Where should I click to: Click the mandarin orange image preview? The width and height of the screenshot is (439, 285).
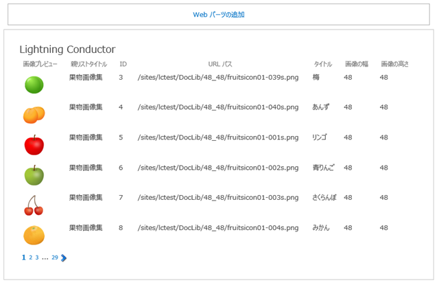[34, 235]
